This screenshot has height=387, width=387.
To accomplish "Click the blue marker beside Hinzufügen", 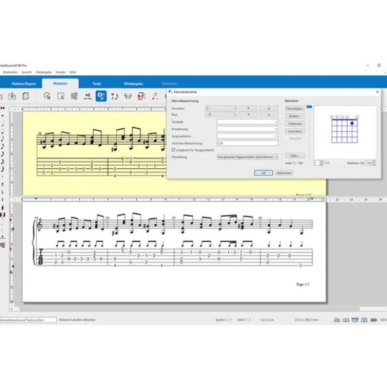I will (309, 107).
